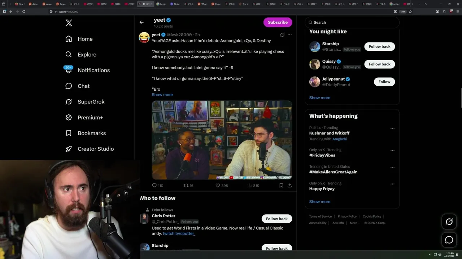
Task: Click the share icon on yeet's post
Action: click(x=289, y=186)
